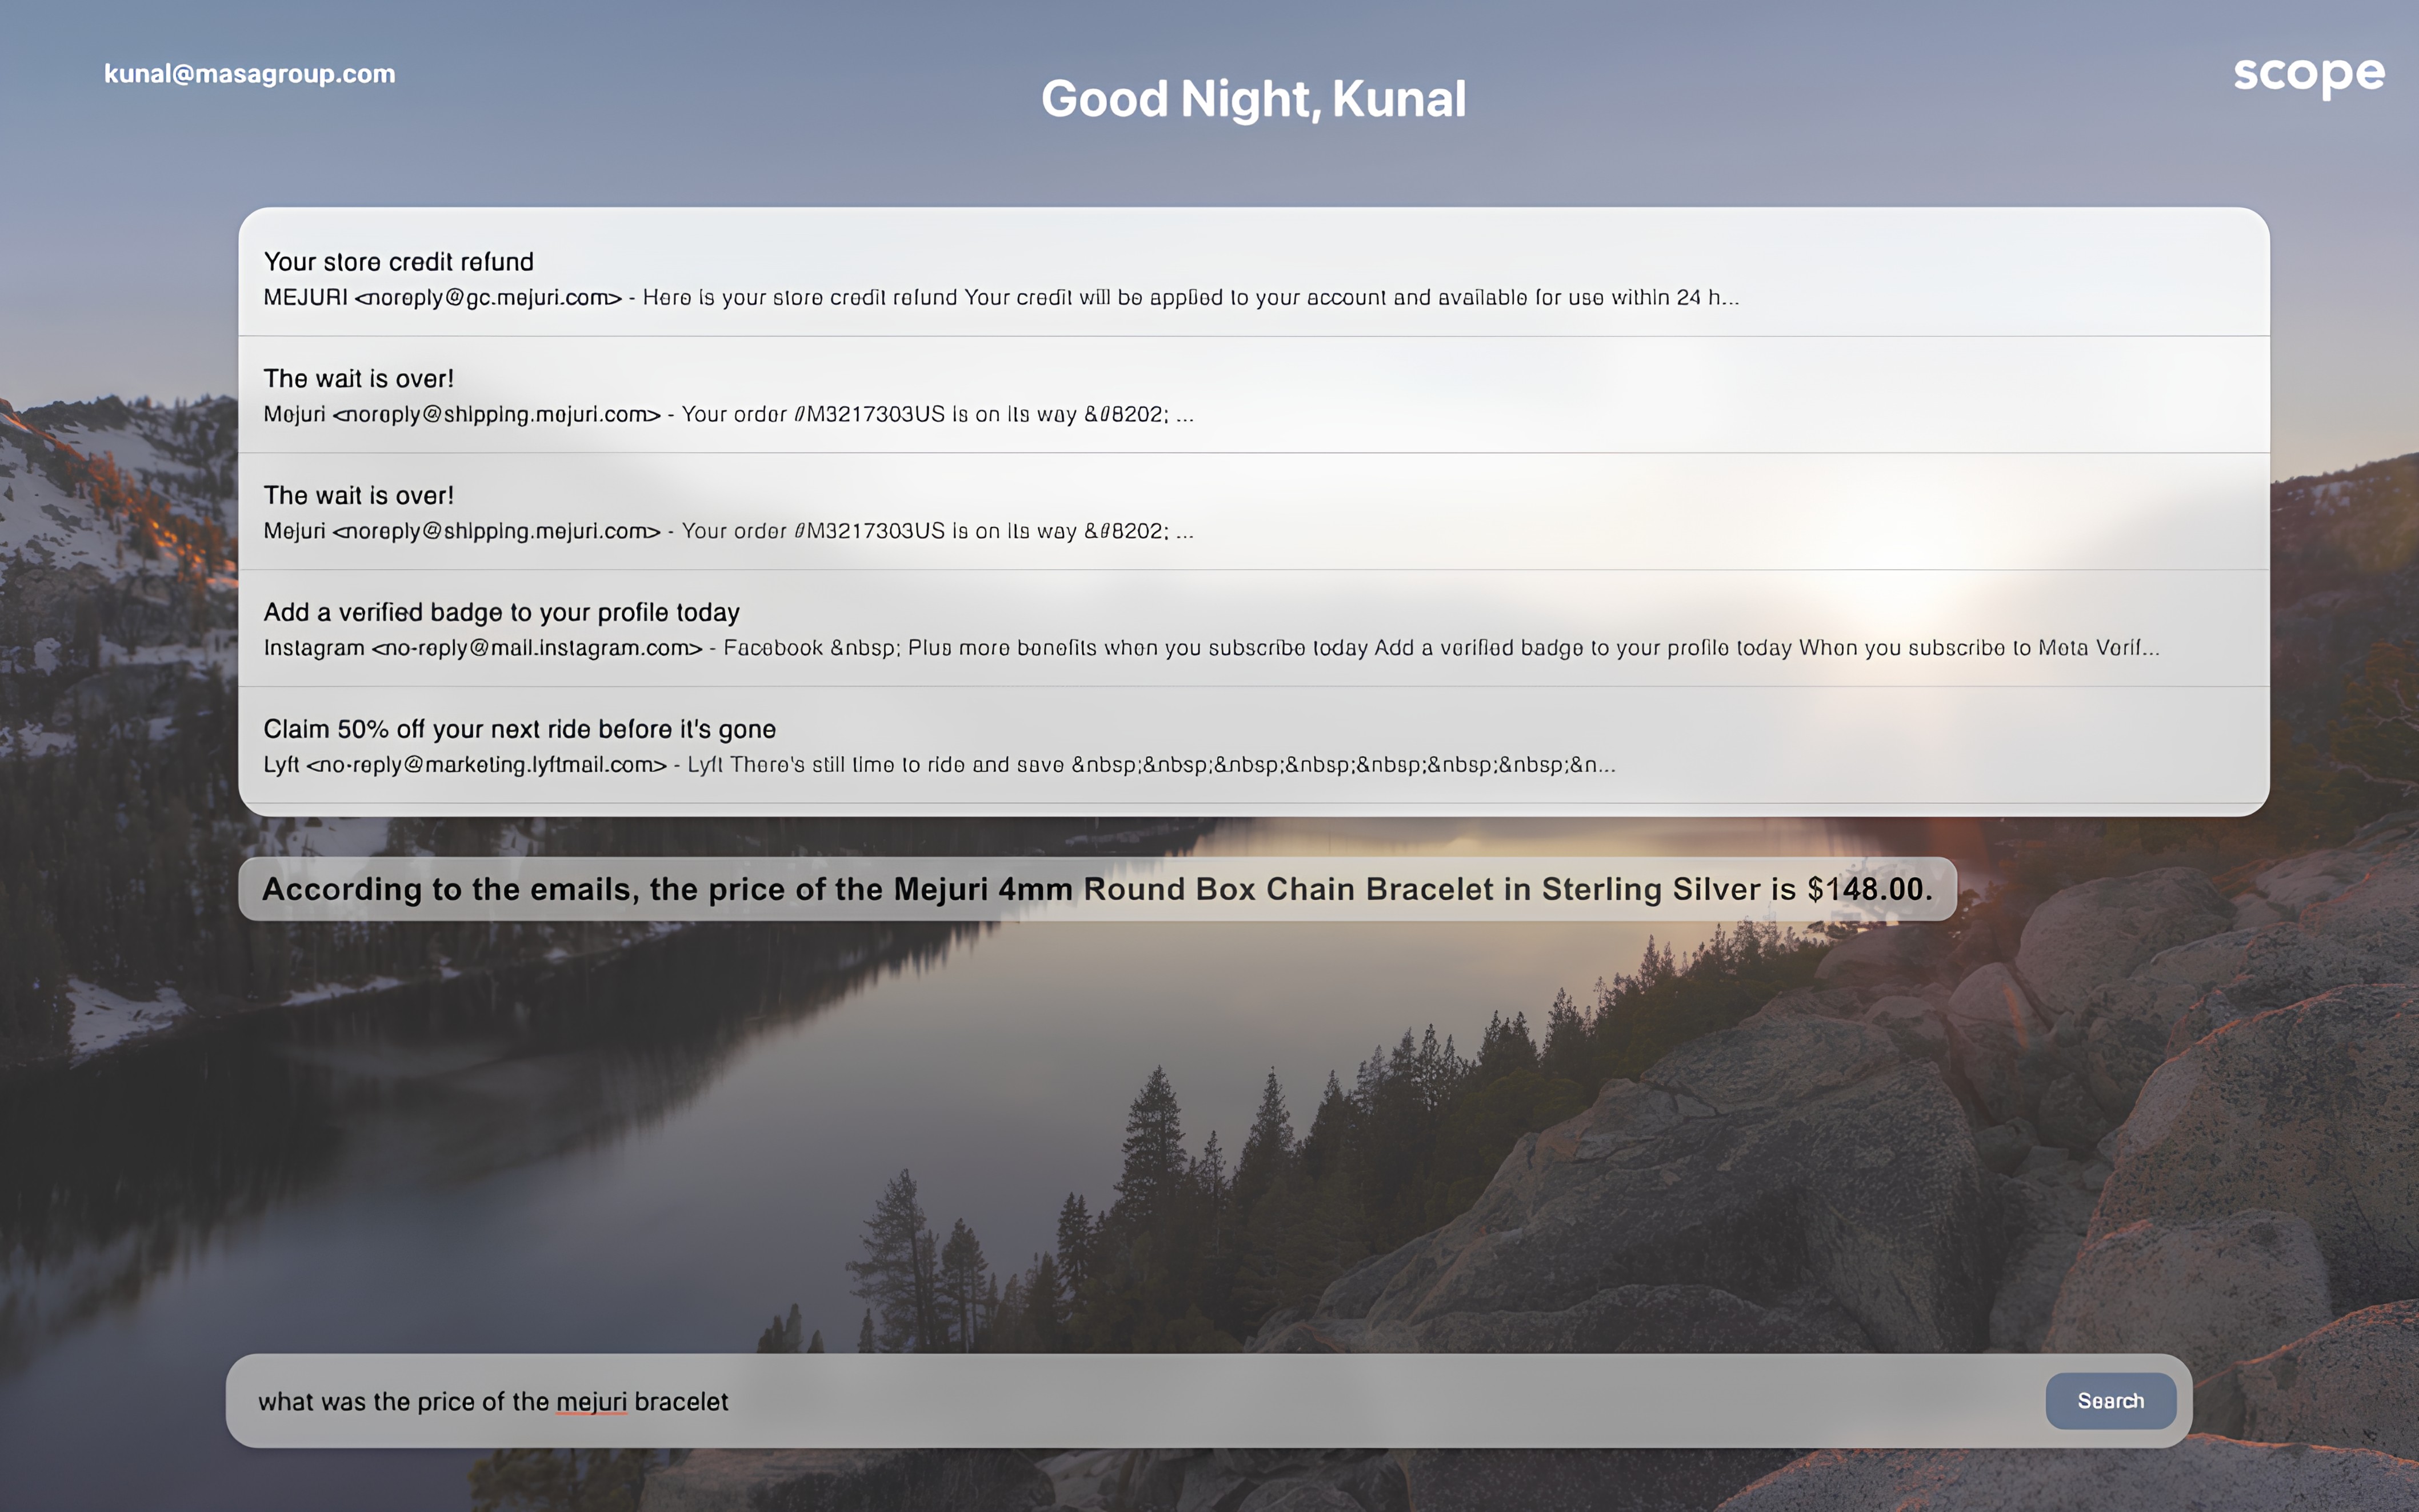This screenshot has height=1512, width=2419.
Task: Click the scope logo
Action: pyautogui.click(x=2308, y=74)
